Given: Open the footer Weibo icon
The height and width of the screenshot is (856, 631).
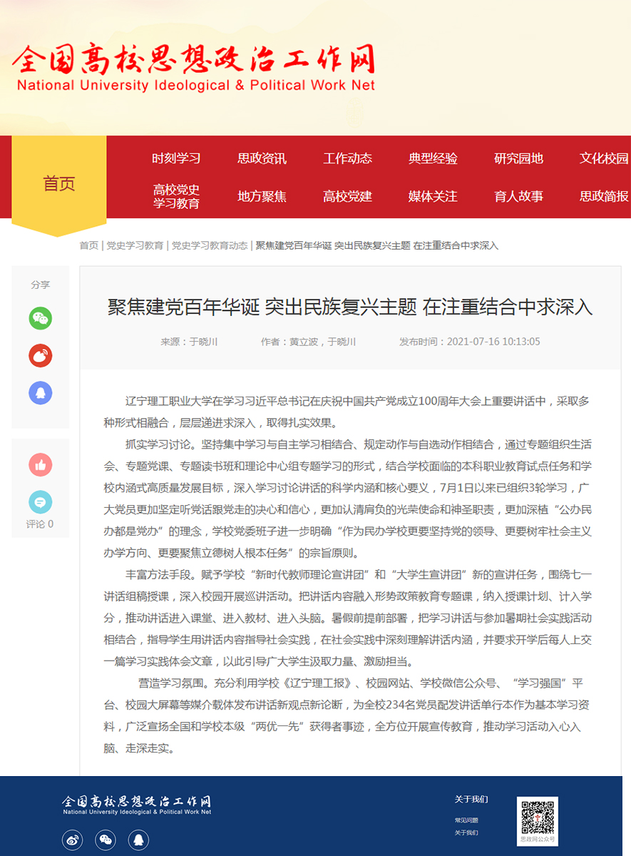Looking at the screenshot, I should [x=72, y=840].
